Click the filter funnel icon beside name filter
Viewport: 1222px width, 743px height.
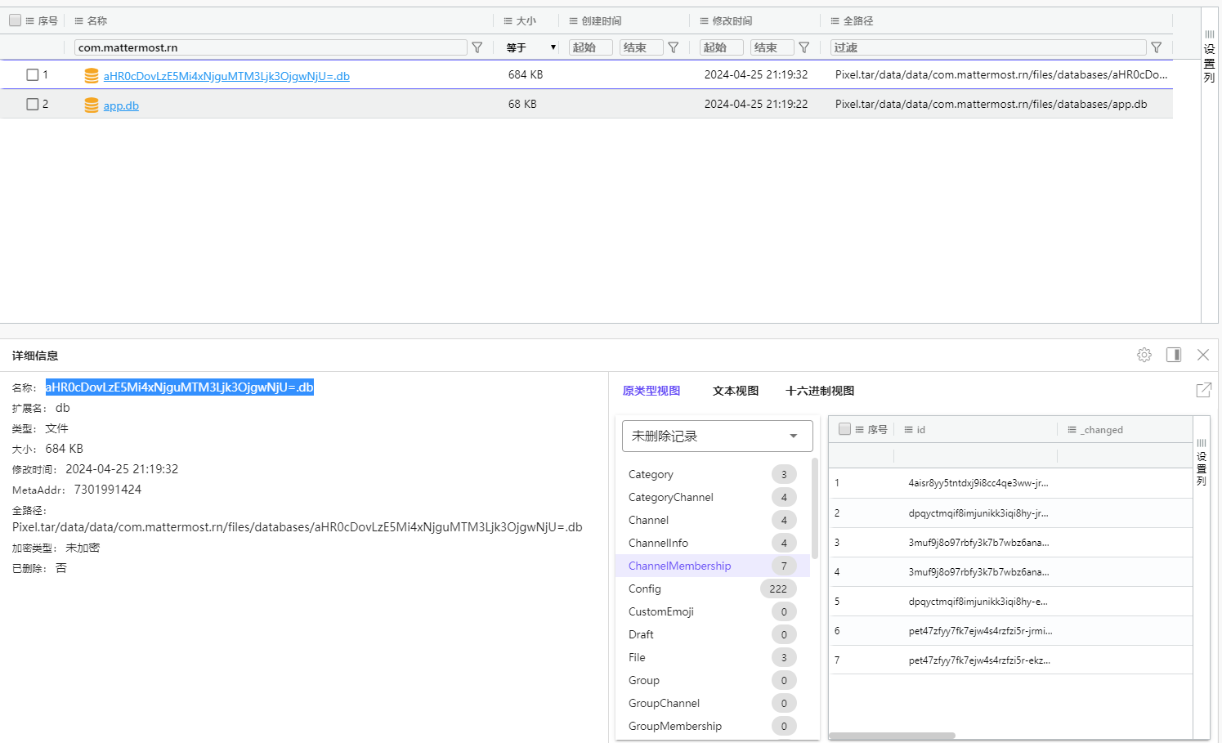(x=477, y=47)
